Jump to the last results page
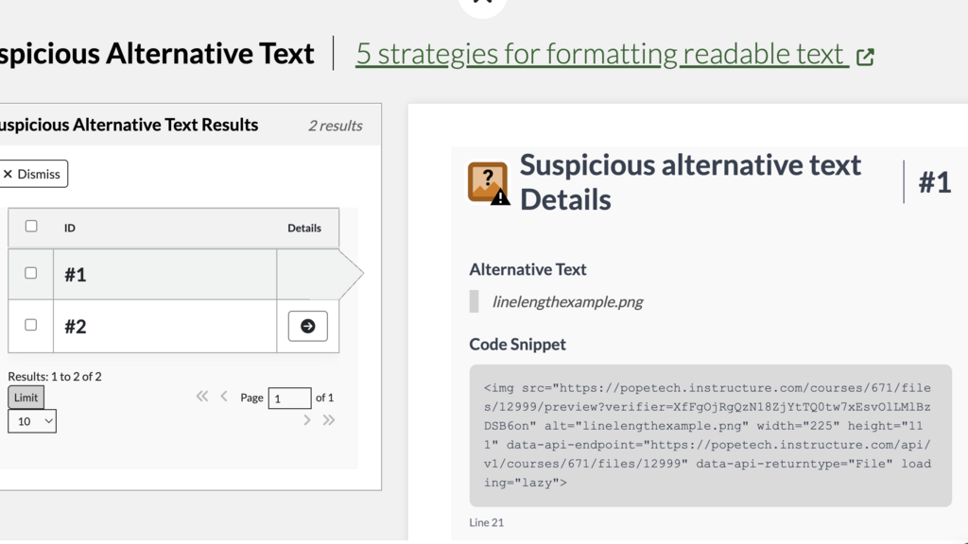The width and height of the screenshot is (968, 544). coord(328,419)
